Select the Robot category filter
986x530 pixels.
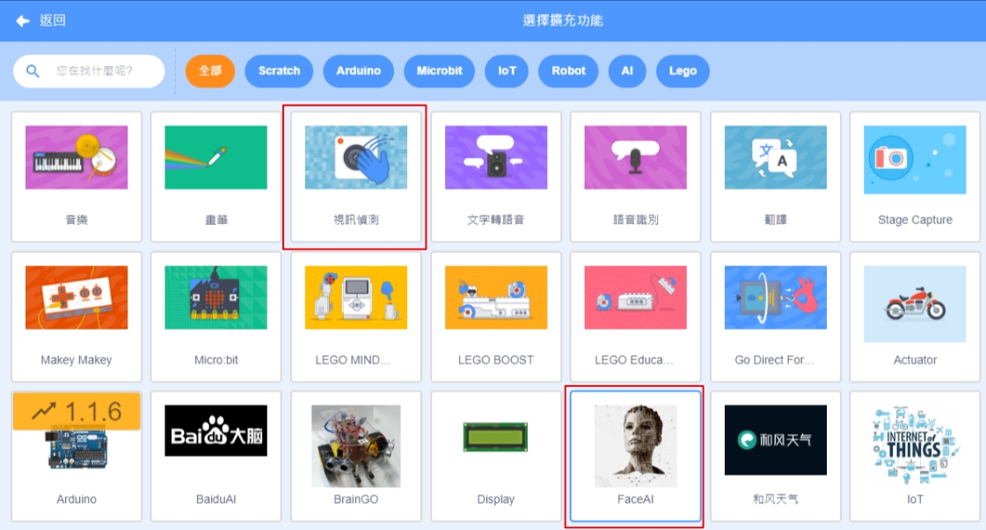coord(568,71)
